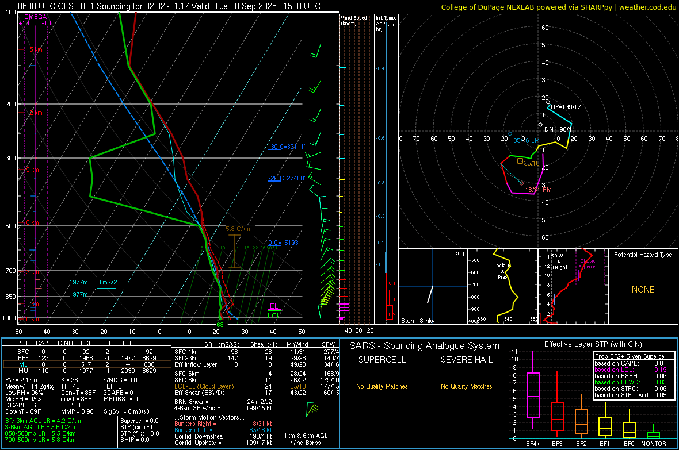Click the 1km & 6km wind barb symbol

[312, 409]
